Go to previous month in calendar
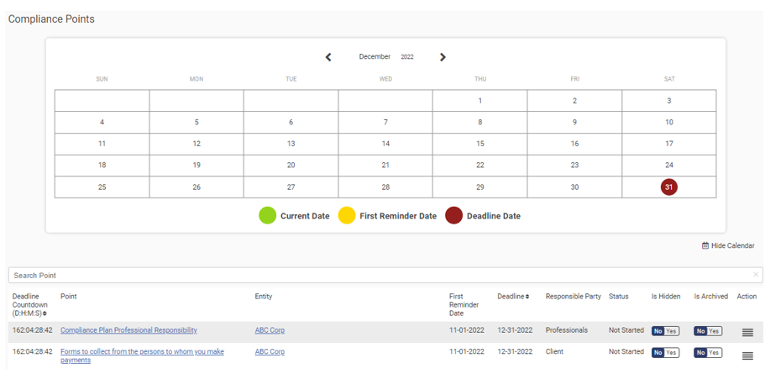The image size is (765, 374). [328, 57]
